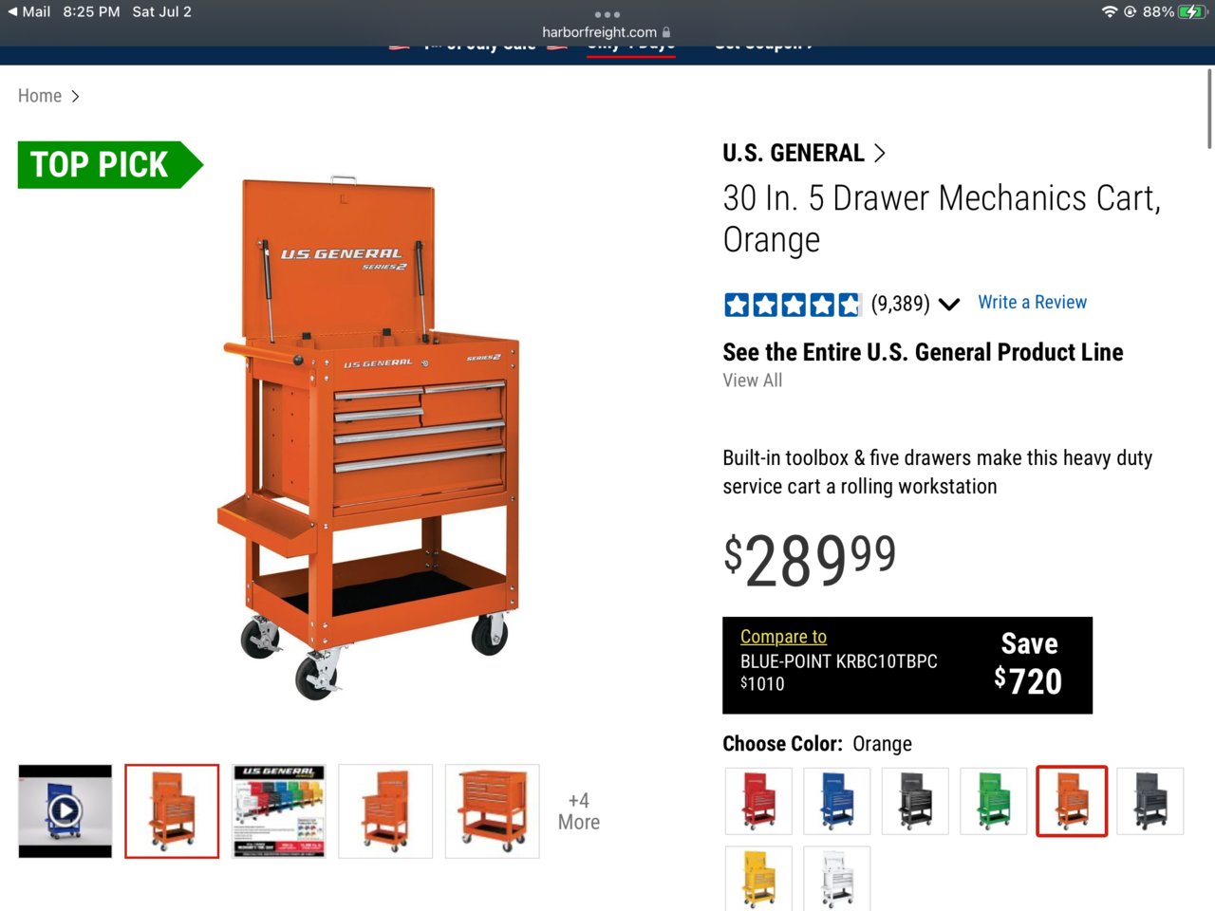View the color lineup thumbnail image
This screenshot has width=1215, height=911.
[279, 811]
